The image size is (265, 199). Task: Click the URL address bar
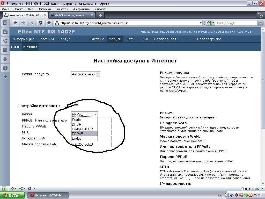point(128,23)
